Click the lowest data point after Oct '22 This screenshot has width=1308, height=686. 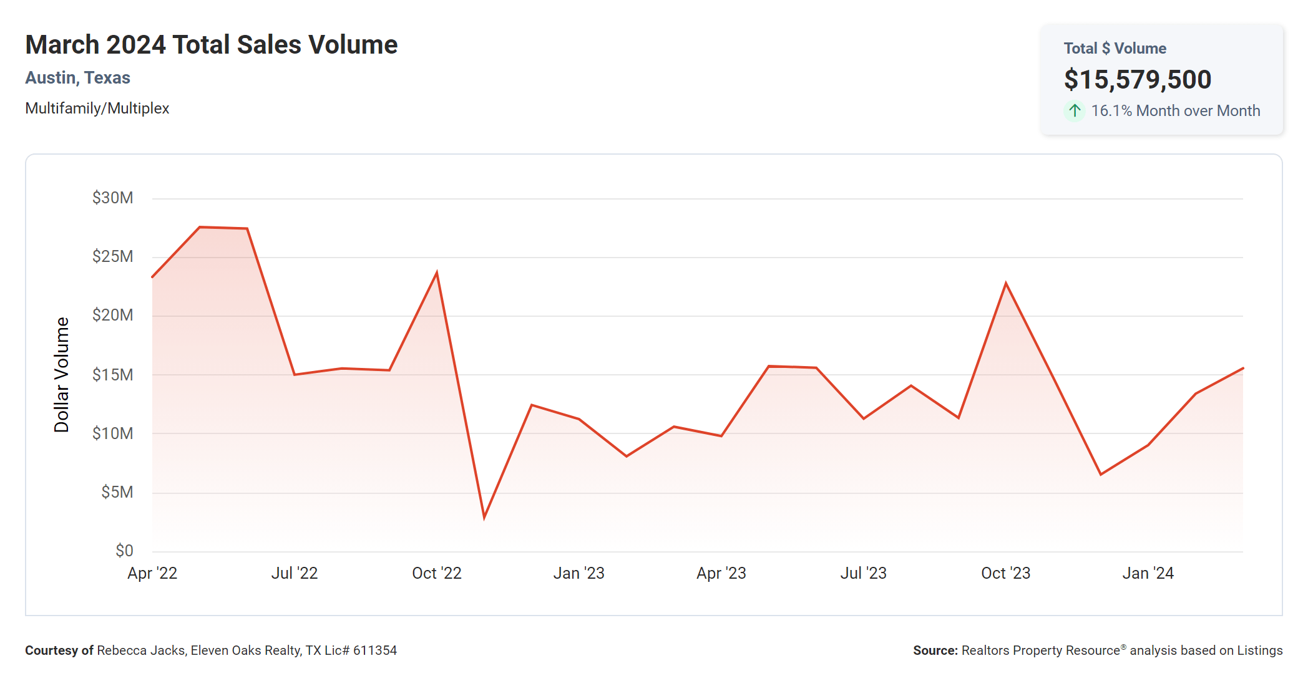point(484,517)
